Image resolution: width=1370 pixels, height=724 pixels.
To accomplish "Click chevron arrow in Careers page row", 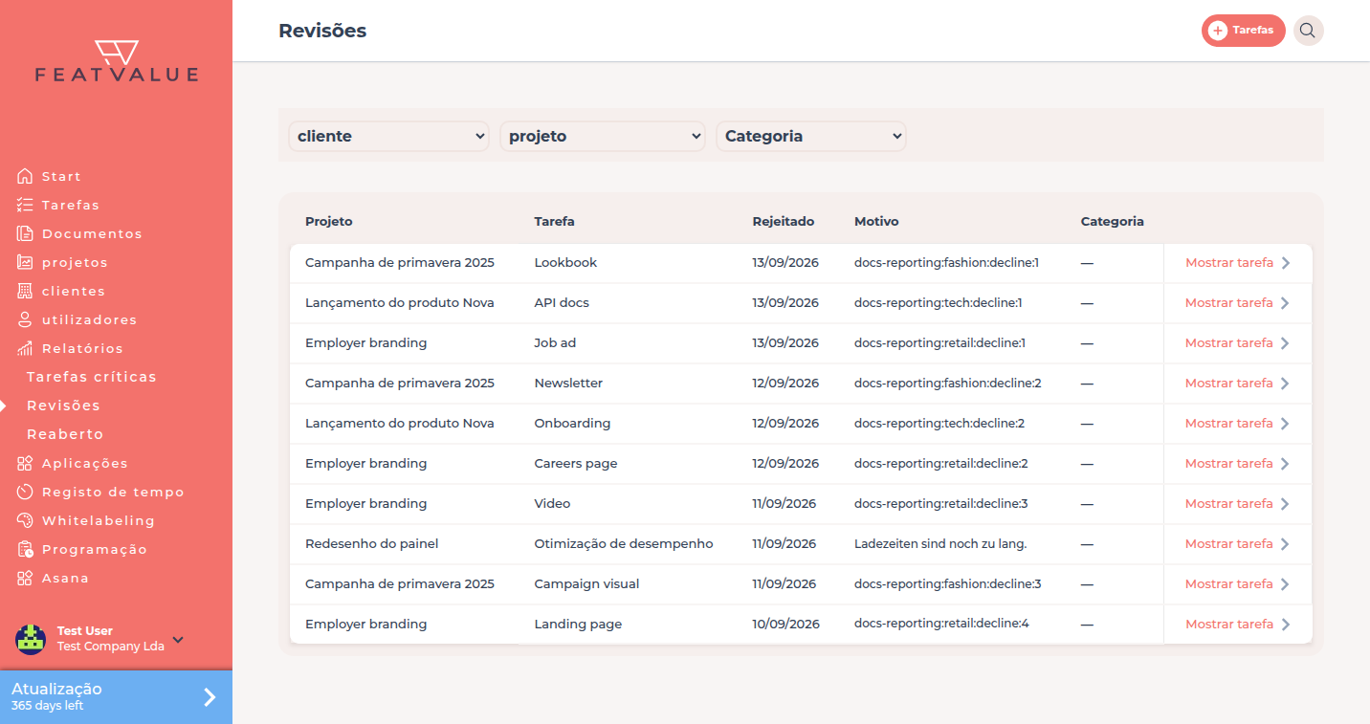I will pyautogui.click(x=1286, y=464).
